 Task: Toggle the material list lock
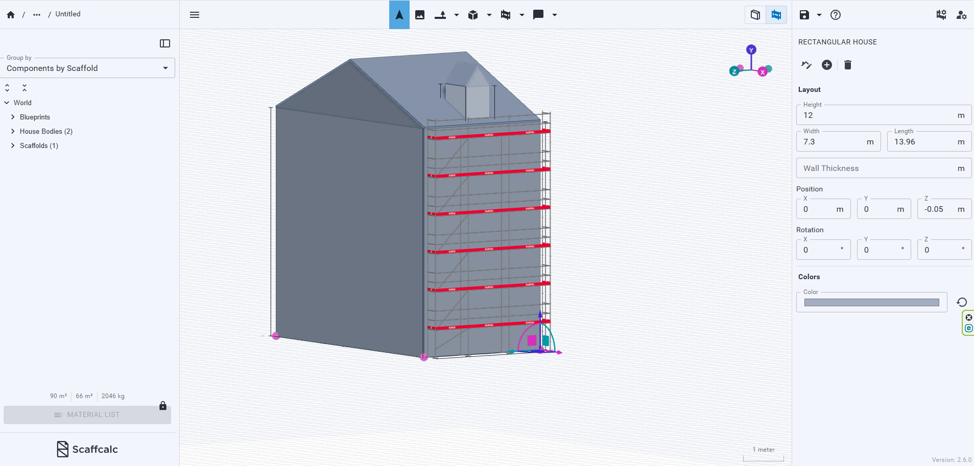pos(163,406)
